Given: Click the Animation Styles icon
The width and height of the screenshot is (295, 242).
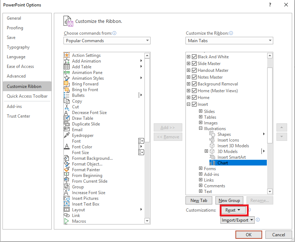Looking at the screenshot, I should (67, 78).
